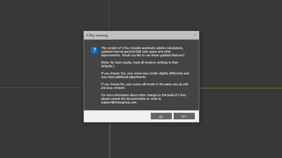Viewport: 282px width, 158px height.
Task: Click the 'If you choose Yes' paragraph
Action: [145, 75]
